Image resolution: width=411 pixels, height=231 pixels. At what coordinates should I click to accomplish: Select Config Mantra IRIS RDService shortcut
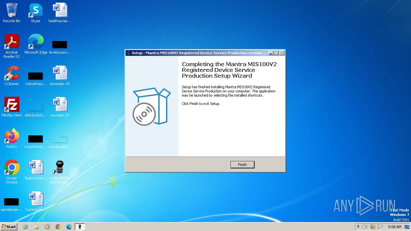point(60,172)
